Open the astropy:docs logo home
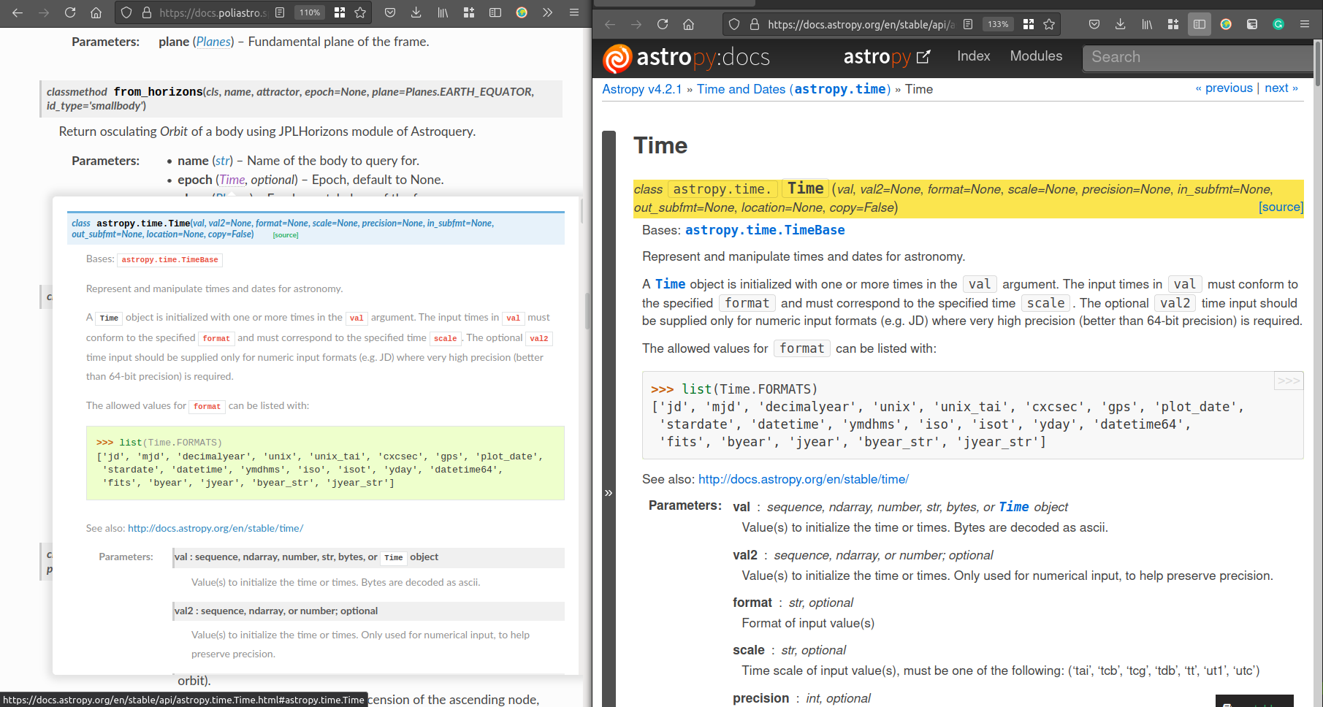 [686, 58]
